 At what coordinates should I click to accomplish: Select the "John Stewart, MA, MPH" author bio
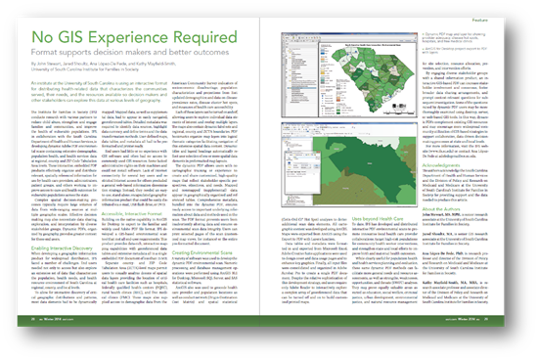tap(455, 219)
